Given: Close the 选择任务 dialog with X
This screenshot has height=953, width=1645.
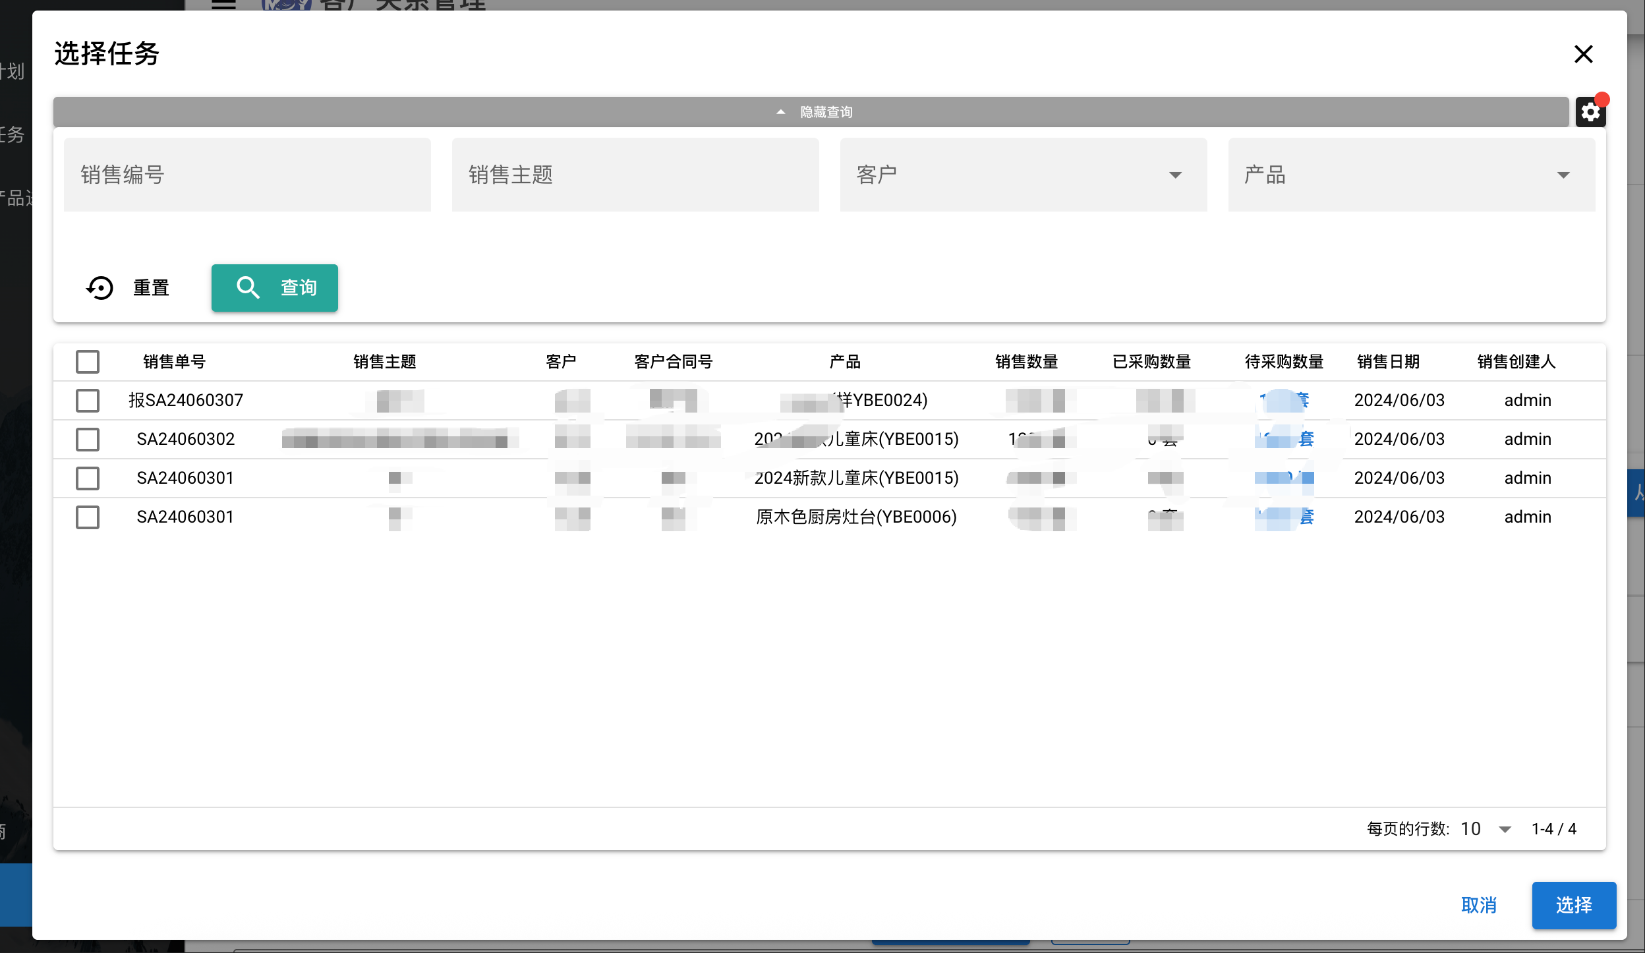Looking at the screenshot, I should [x=1583, y=54].
